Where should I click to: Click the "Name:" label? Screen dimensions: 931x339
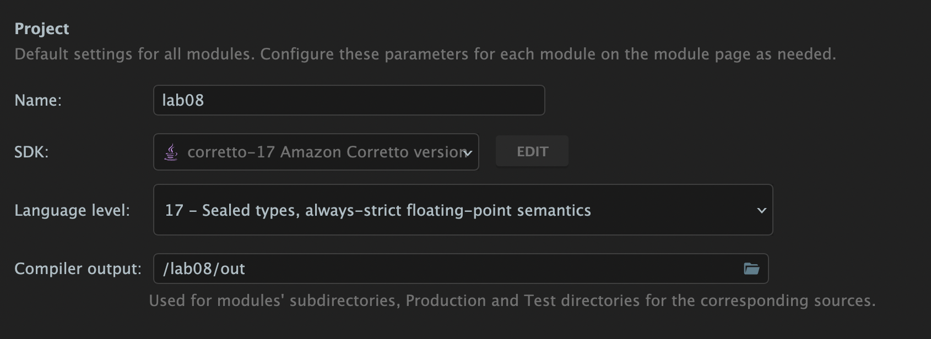(38, 100)
